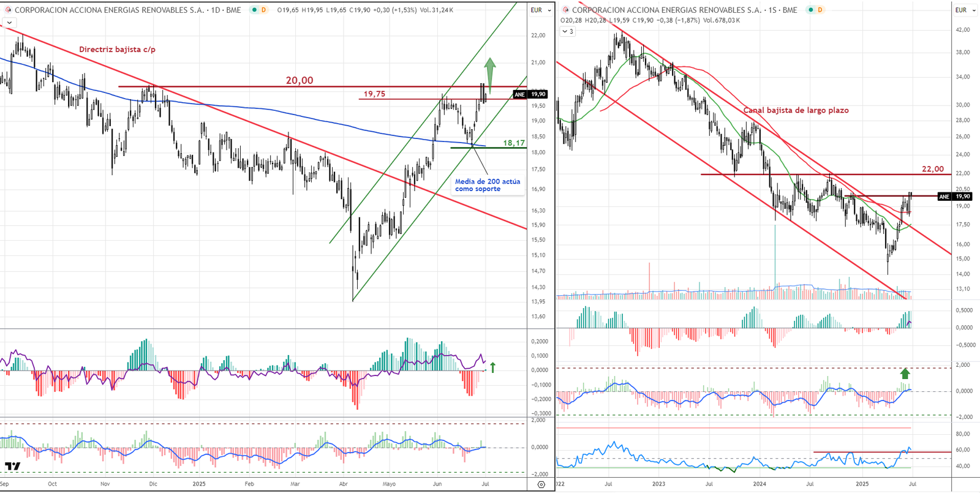Click the 42,00 price on weekly chart scale
Screen dimensions: 980x493
(963, 30)
